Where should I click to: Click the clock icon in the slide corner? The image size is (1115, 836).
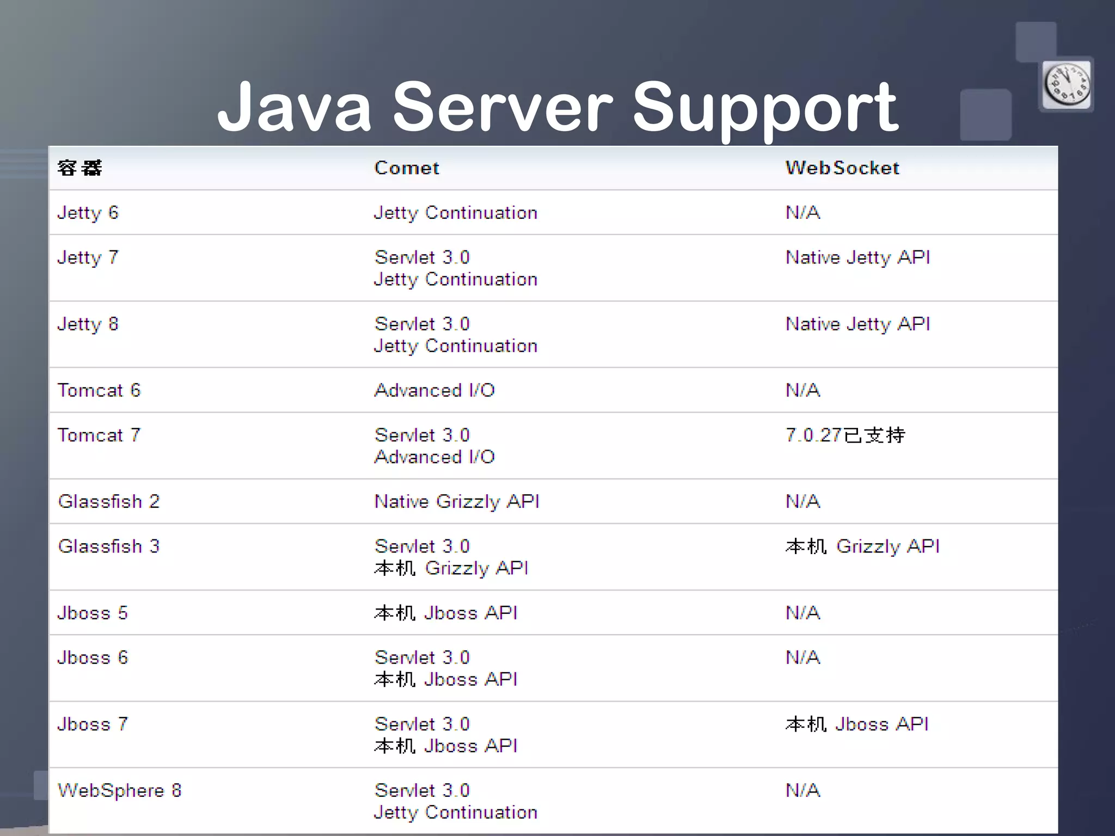[1067, 85]
